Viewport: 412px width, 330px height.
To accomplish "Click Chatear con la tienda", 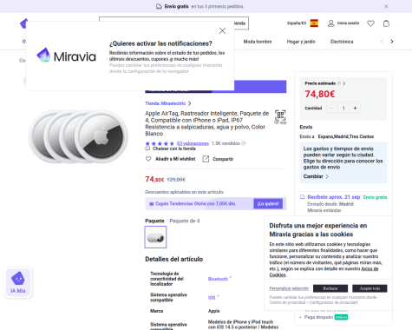I will (x=174, y=148).
